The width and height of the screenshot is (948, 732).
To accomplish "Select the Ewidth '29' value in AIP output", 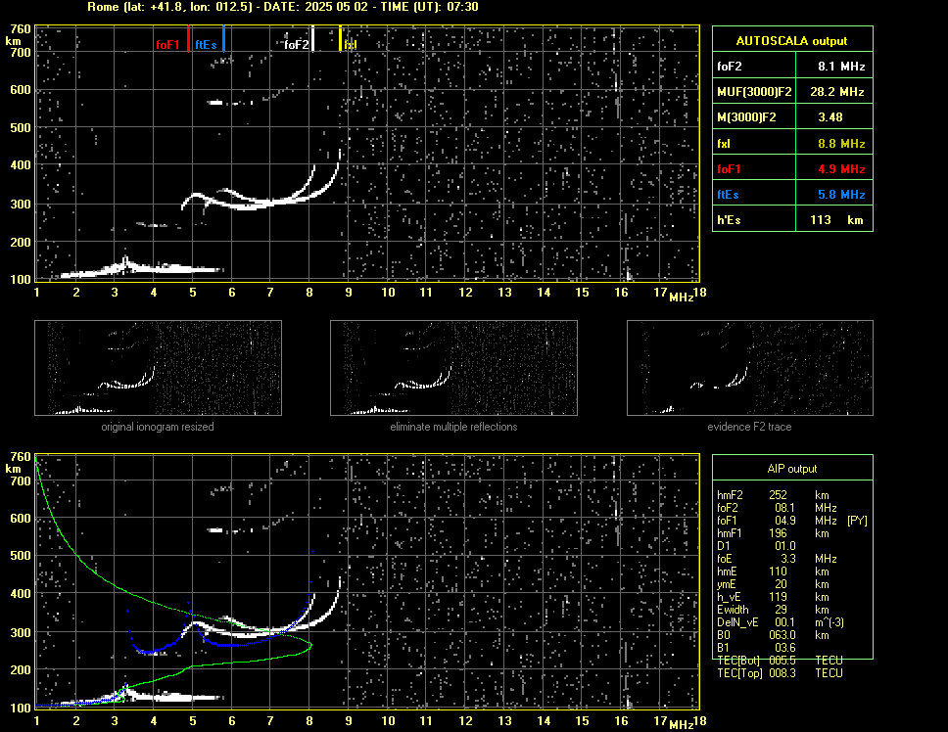I will coord(782,610).
